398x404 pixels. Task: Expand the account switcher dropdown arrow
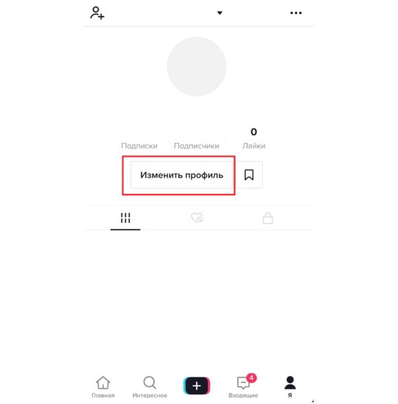pyautogui.click(x=220, y=13)
